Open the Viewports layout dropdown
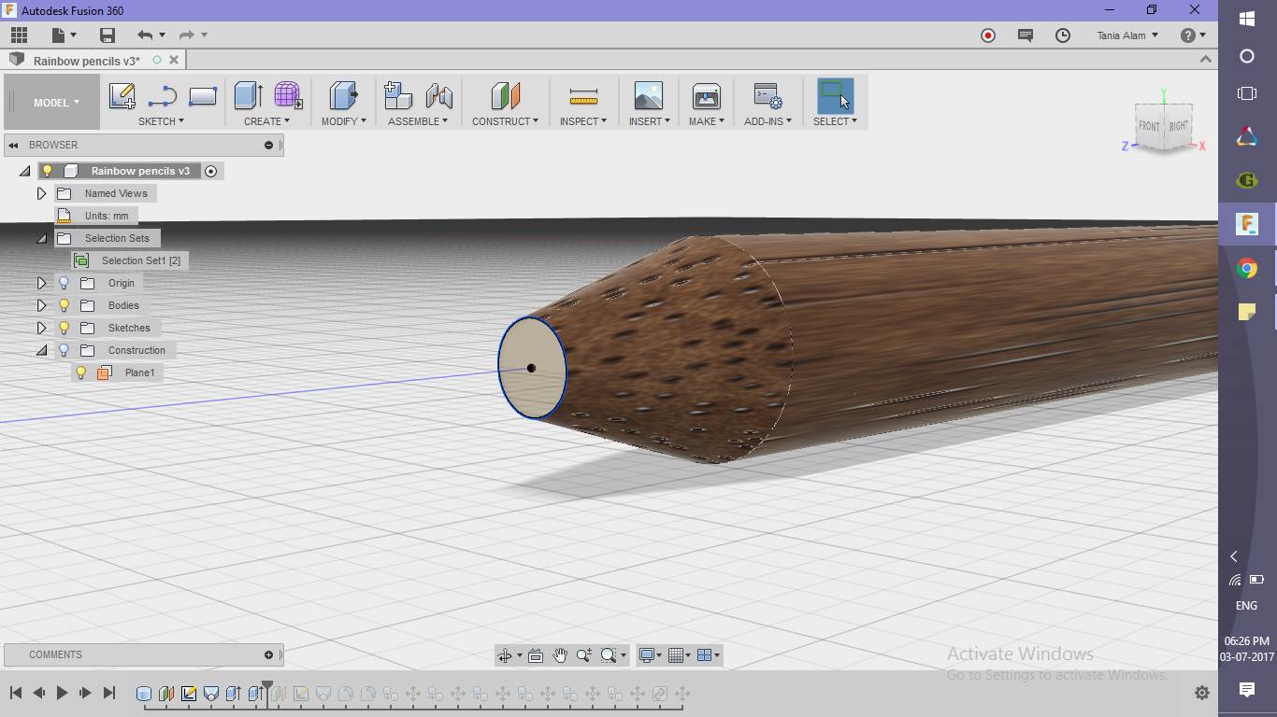1277x717 pixels. point(710,655)
